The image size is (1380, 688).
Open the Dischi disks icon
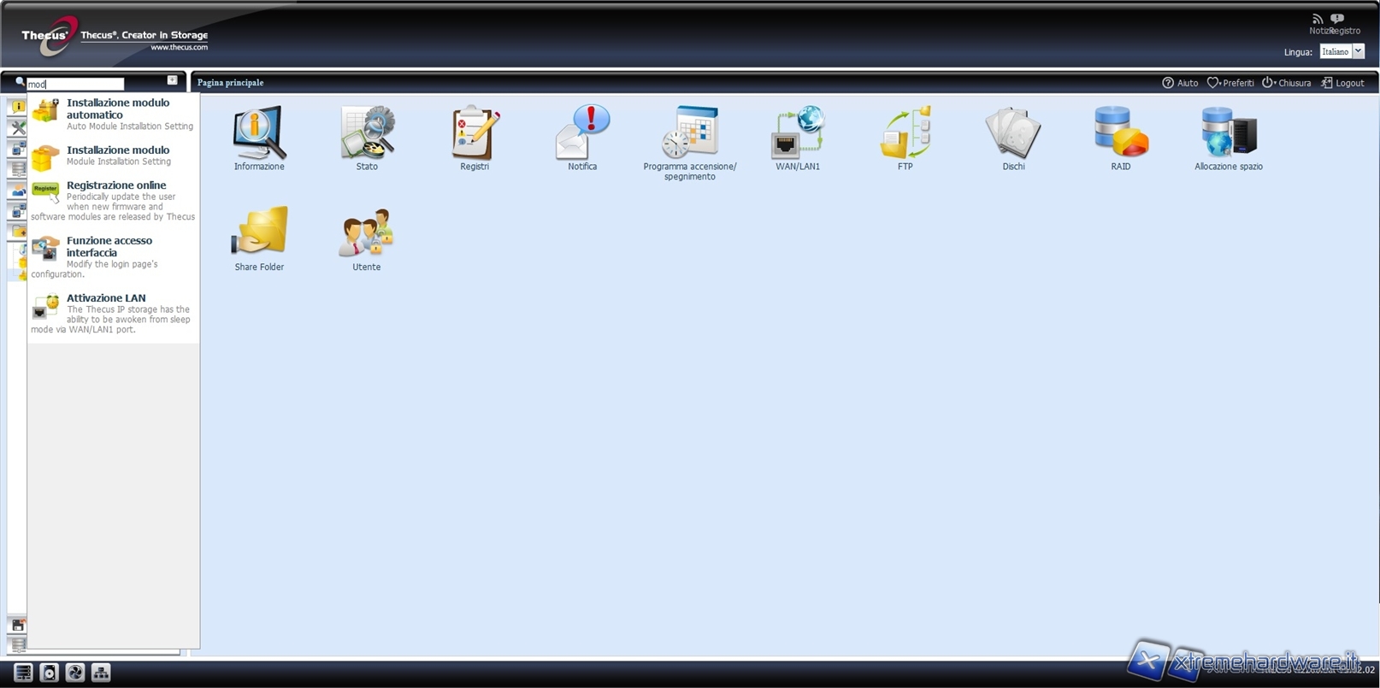click(x=1013, y=134)
